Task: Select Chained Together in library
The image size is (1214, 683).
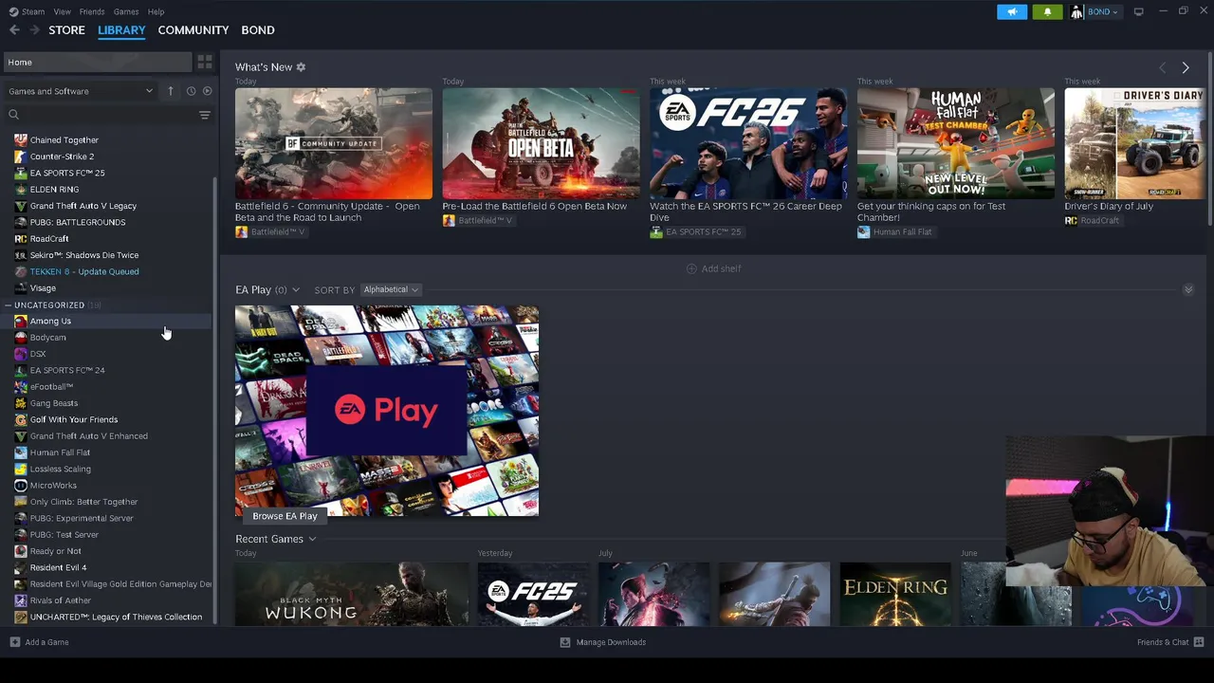Action: pos(64,140)
